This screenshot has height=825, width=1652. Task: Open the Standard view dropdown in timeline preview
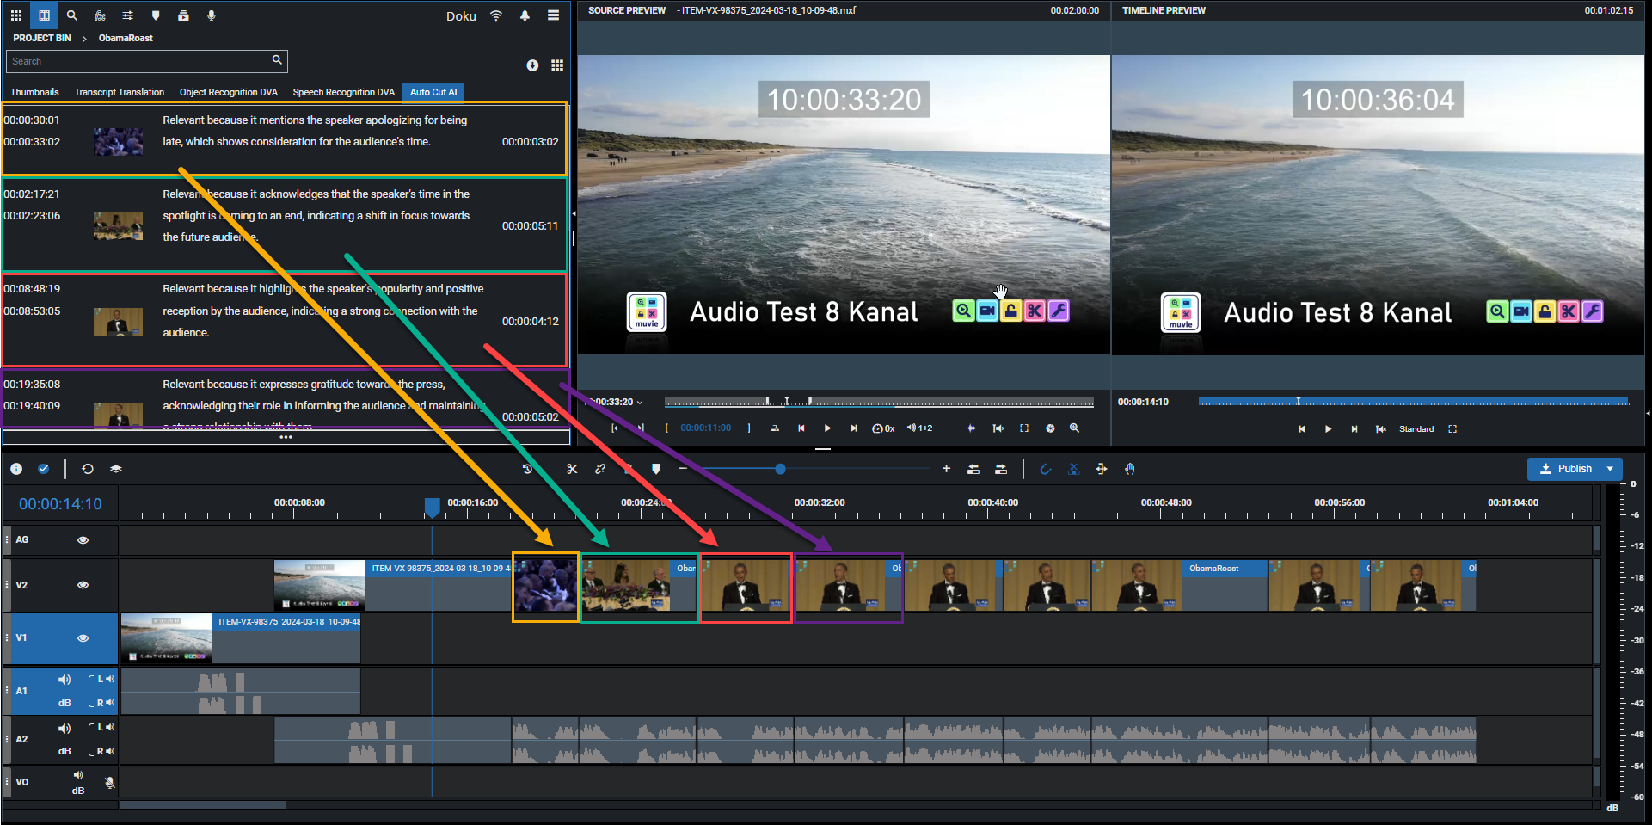coord(1416,429)
